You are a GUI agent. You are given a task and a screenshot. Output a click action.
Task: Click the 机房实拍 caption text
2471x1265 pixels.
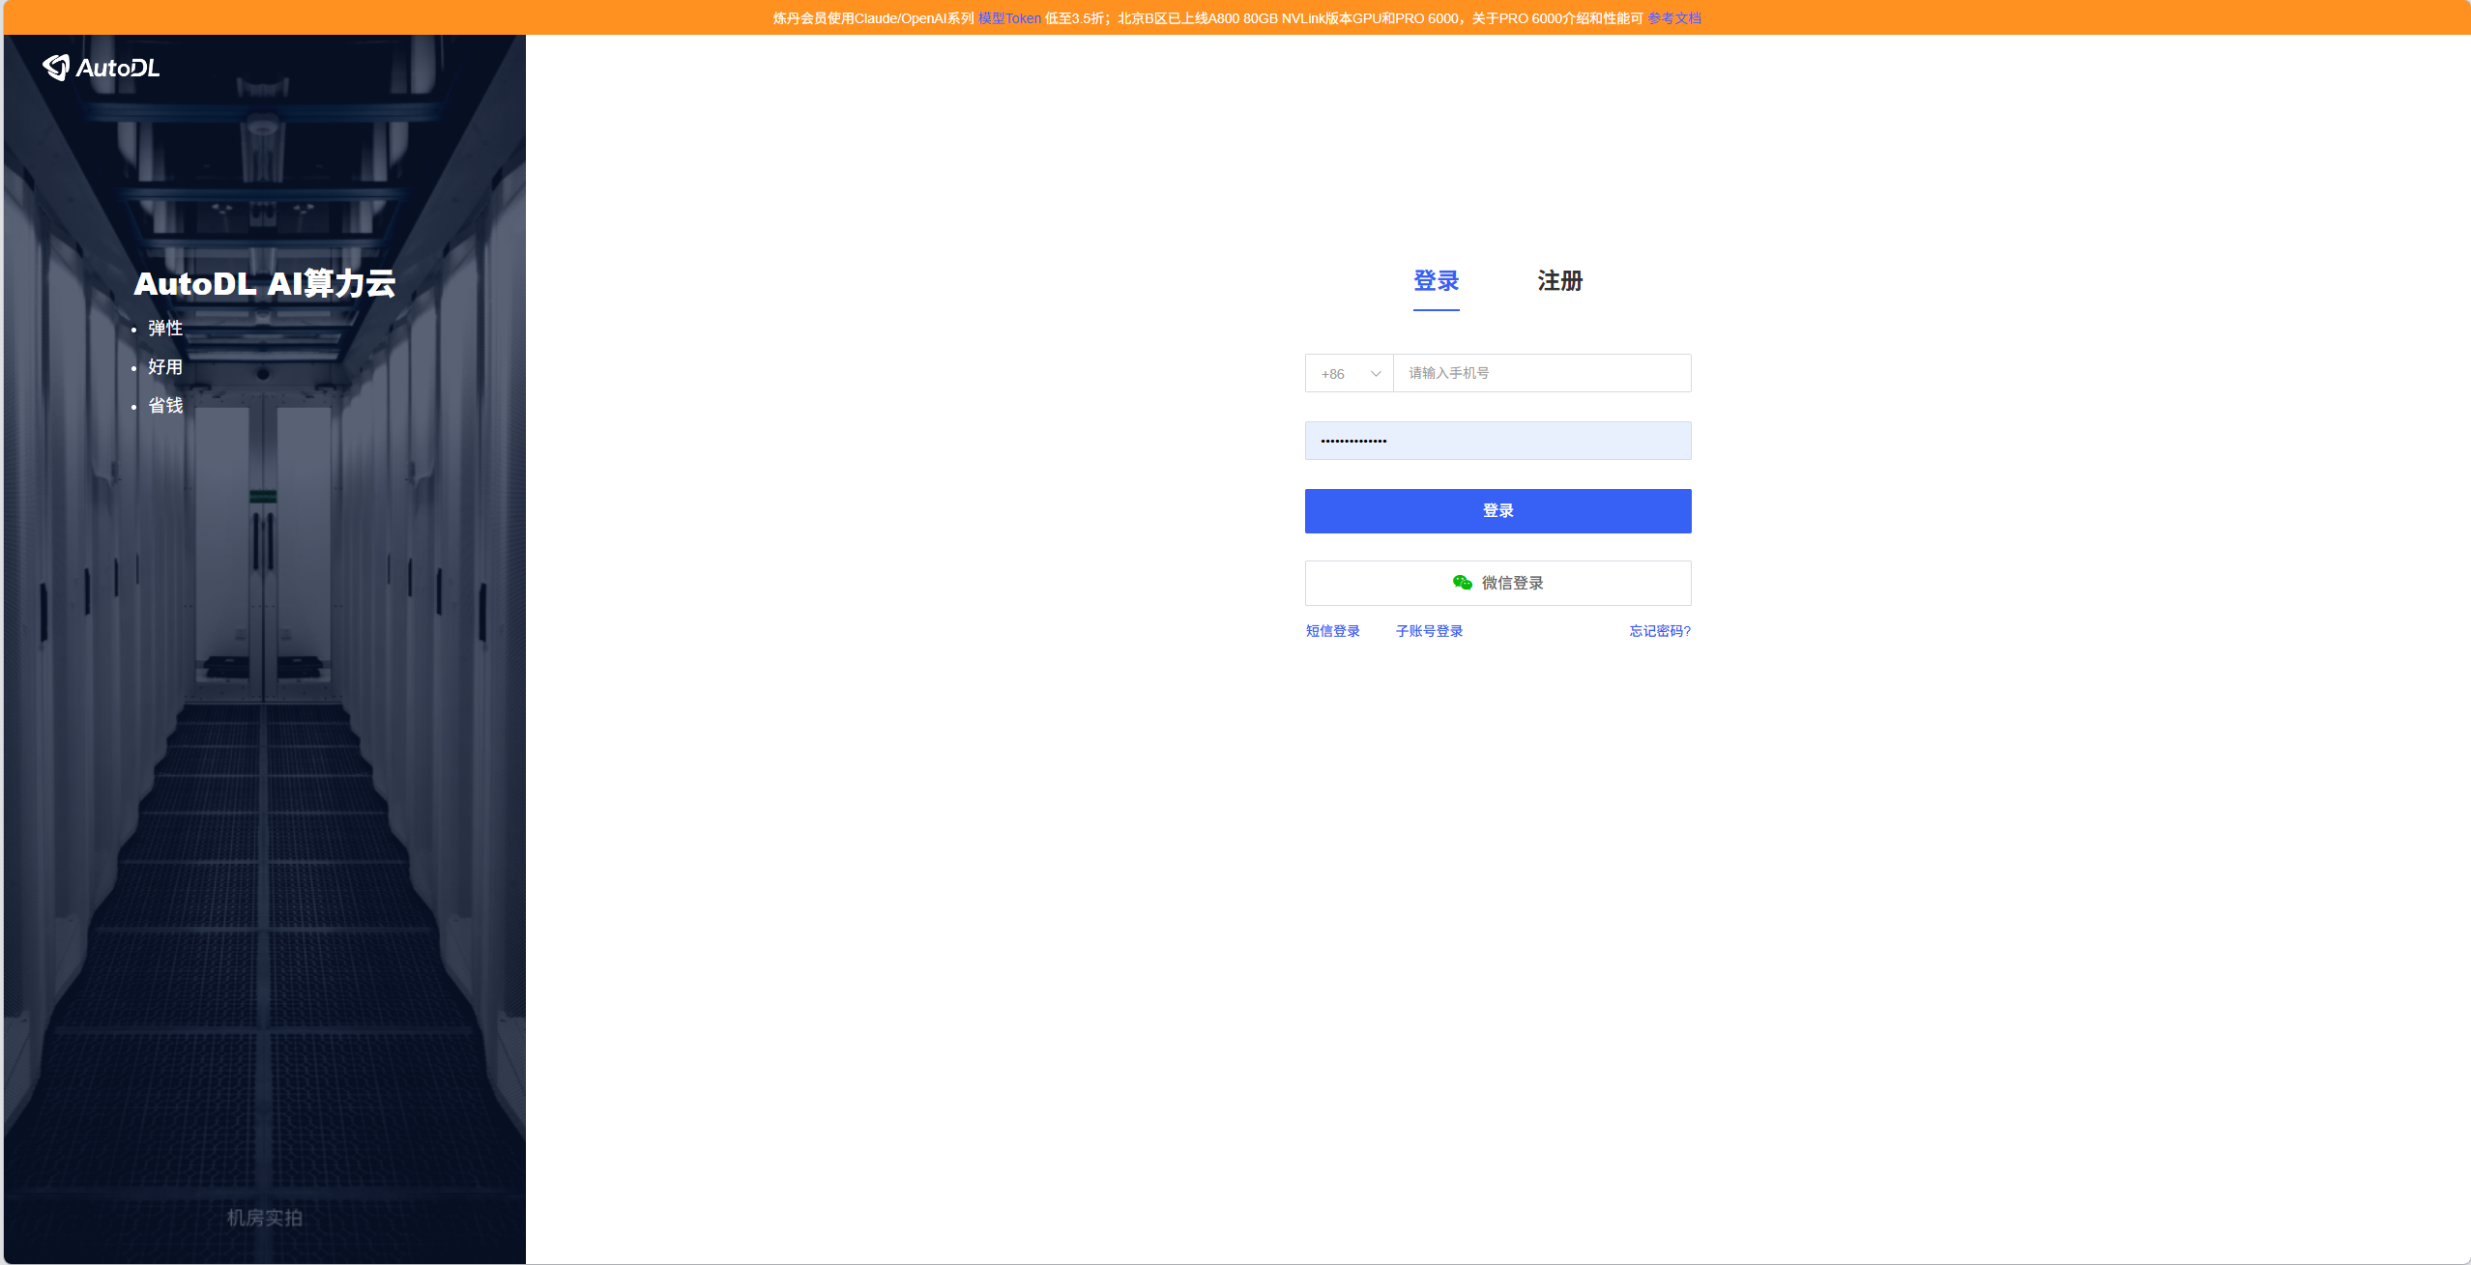pyautogui.click(x=265, y=1218)
